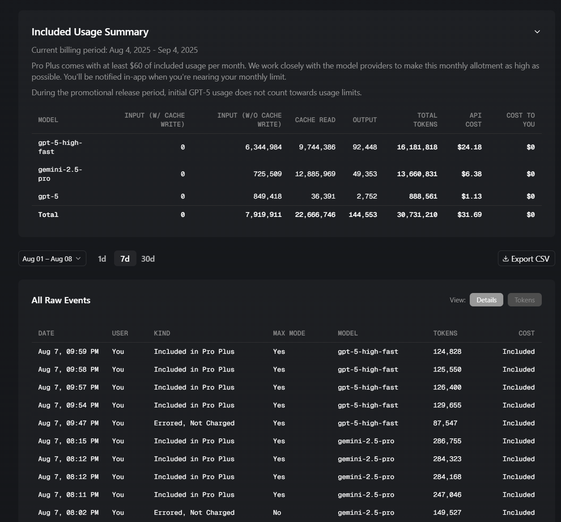
Task: Switch the view to Details
Action: pyautogui.click(x=486, y=300)
